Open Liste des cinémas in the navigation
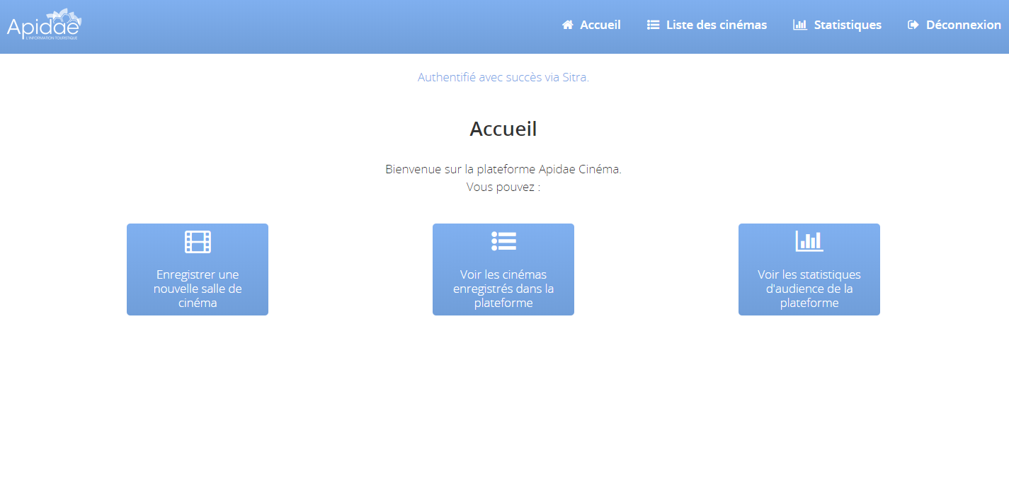This screenshot has height=481, width=1009. click(707, 25)
